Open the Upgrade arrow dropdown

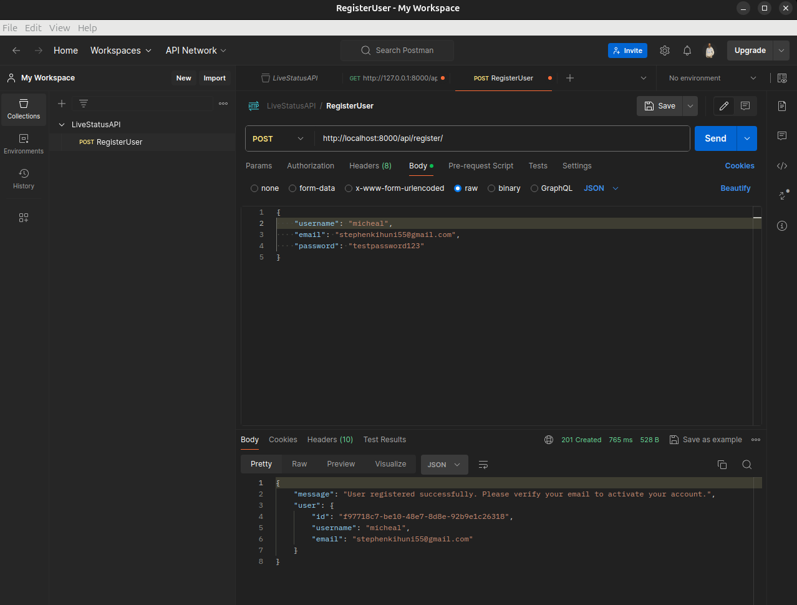point(781,51)
